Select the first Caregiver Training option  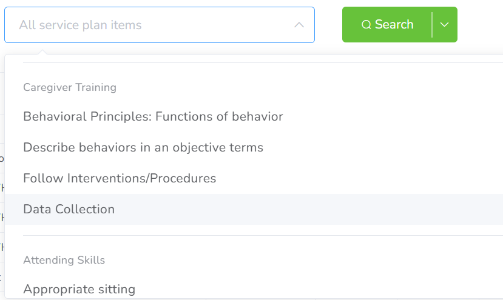pyautogui.click(x=153, y=116)
